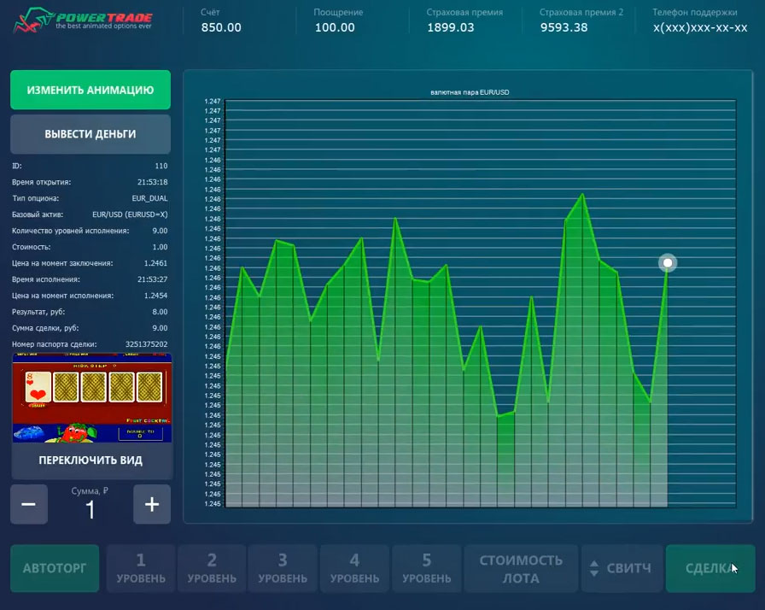Click the first face-up card in thumbnail
The width and height of the screenshot is (765, 610).
click(x=37, y=387)
